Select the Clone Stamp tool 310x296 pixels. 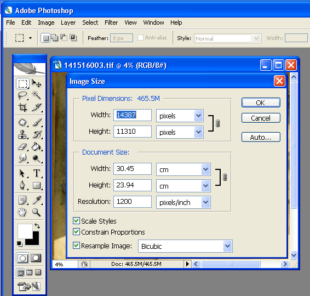[22, 134]
